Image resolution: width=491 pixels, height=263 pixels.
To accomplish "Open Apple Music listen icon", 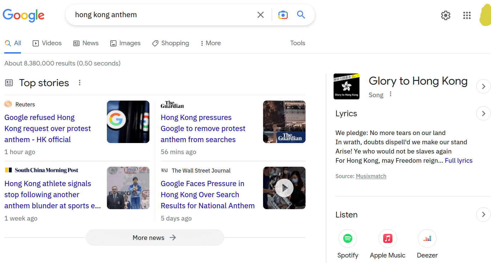I will tap(388, 238).
